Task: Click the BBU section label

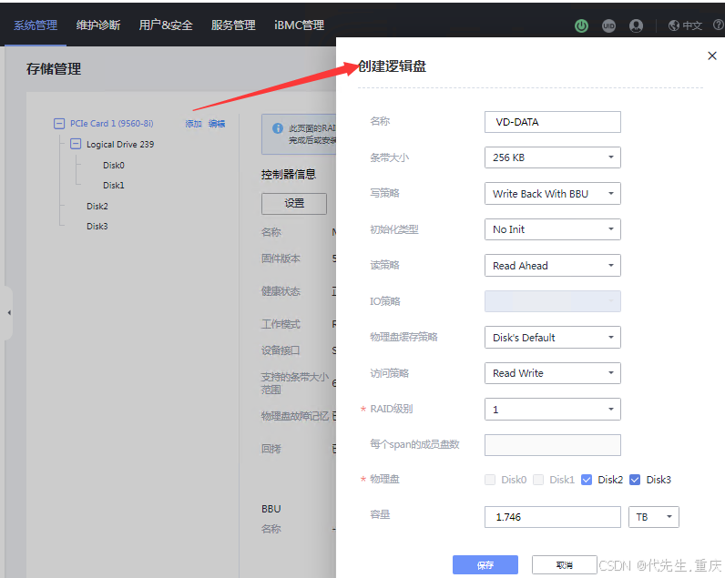Action: point(271,509)
